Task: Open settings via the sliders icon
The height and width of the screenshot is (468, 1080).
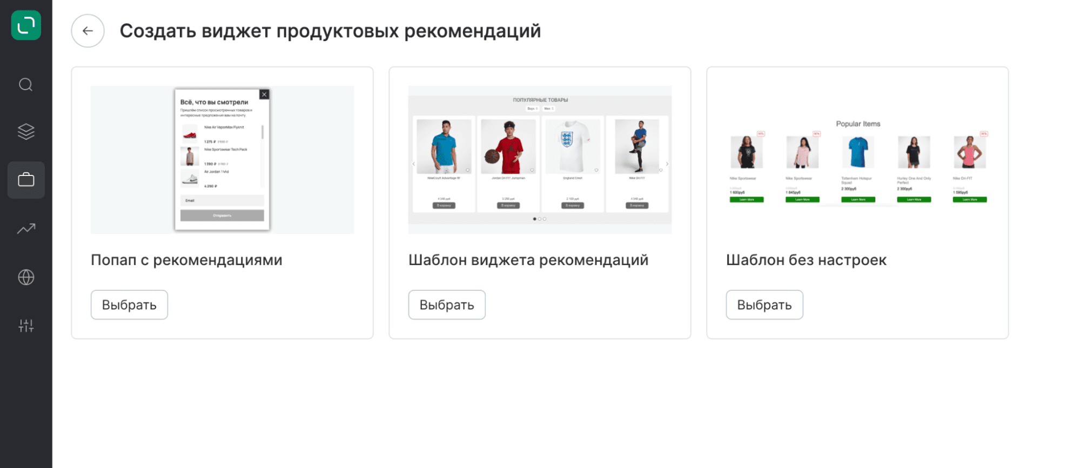Action: pos(26,325)
